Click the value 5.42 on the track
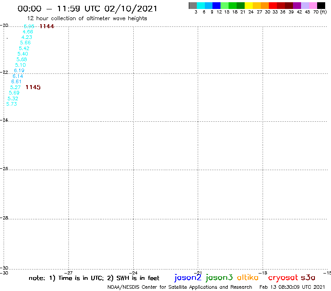This screenshot has height=291, width=331. tap(24, 48)
